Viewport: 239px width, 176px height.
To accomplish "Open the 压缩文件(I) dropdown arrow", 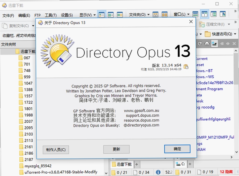I will [x=229, y=24].
